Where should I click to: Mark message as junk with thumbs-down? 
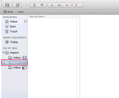point(42,5)
